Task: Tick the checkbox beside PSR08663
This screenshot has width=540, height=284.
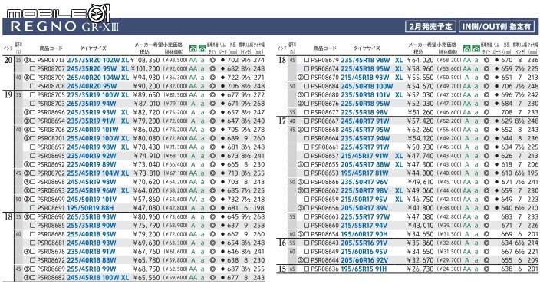Action: (307, 216)
